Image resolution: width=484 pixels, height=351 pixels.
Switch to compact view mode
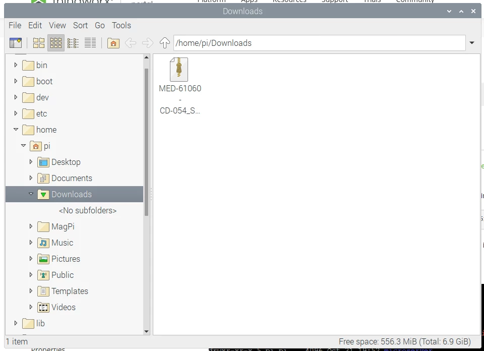[73, 43]
